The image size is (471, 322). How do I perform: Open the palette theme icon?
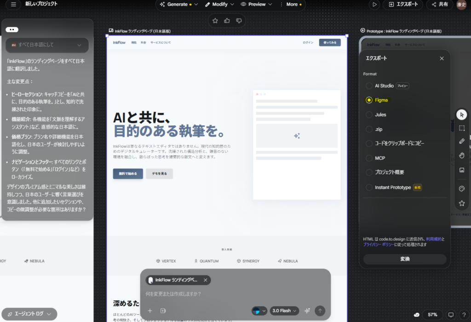point(462,189)
